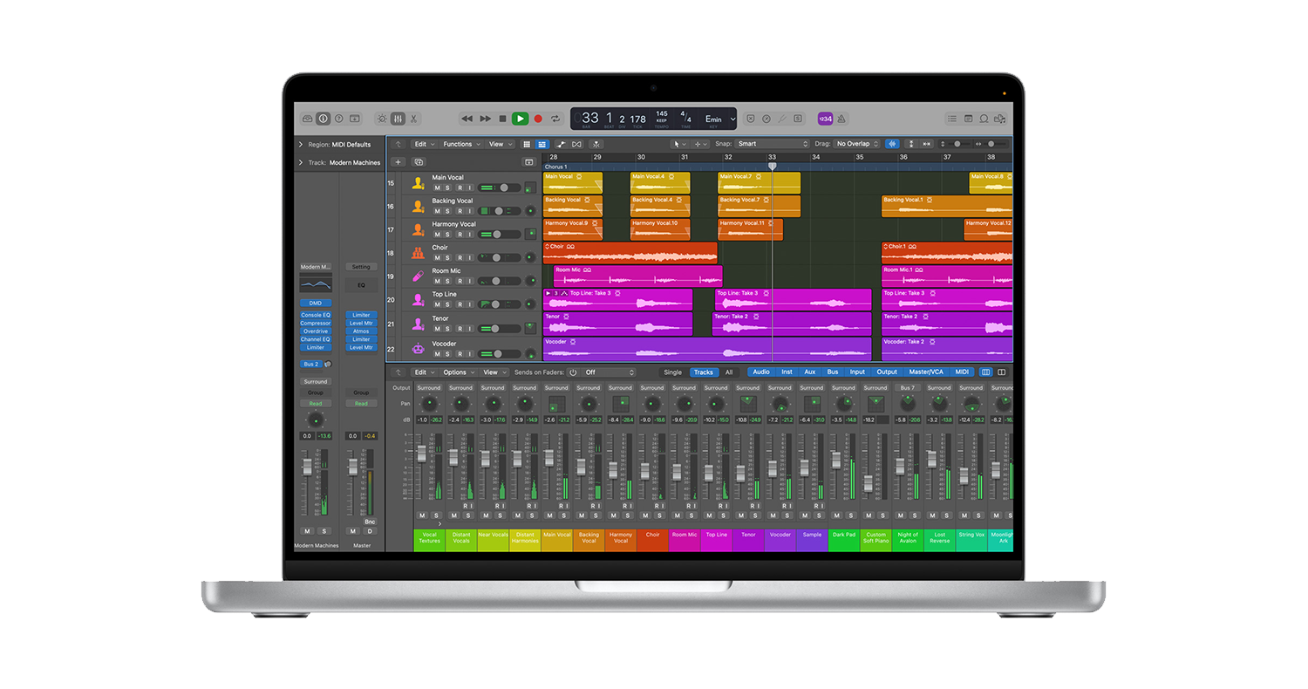Click the Add Track plus button
The height and width of the screenshot is (689, 1308).
(398, 162)
